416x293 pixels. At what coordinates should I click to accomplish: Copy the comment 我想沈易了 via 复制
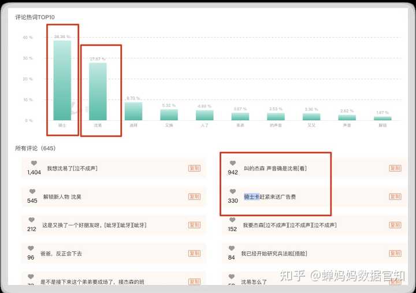194,168
